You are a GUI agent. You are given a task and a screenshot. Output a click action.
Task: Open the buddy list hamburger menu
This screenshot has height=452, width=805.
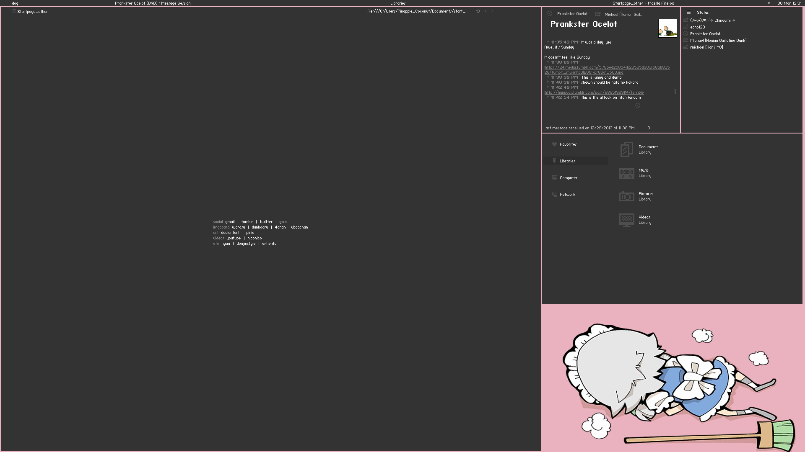coord(688,13)
